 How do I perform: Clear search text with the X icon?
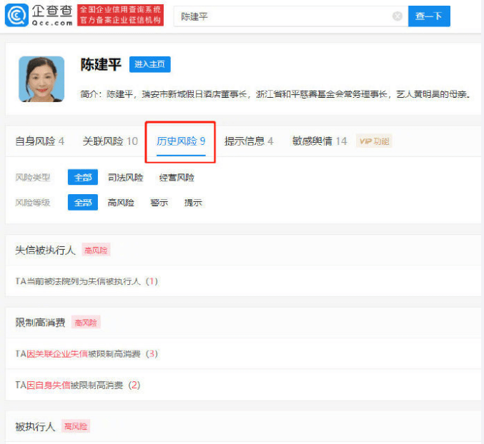397,16
